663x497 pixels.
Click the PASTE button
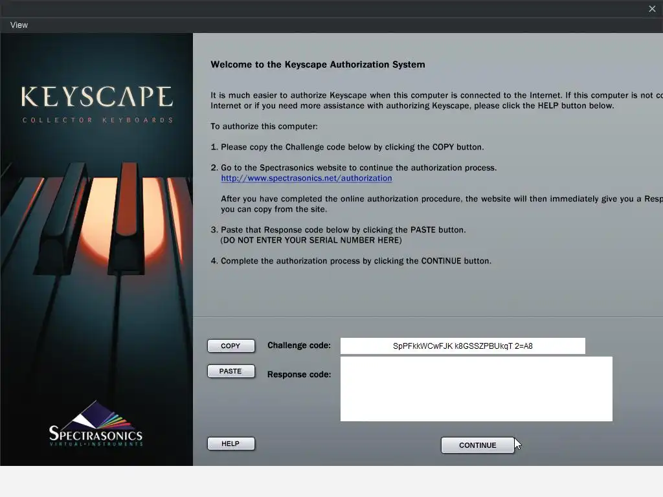(231, 371)
